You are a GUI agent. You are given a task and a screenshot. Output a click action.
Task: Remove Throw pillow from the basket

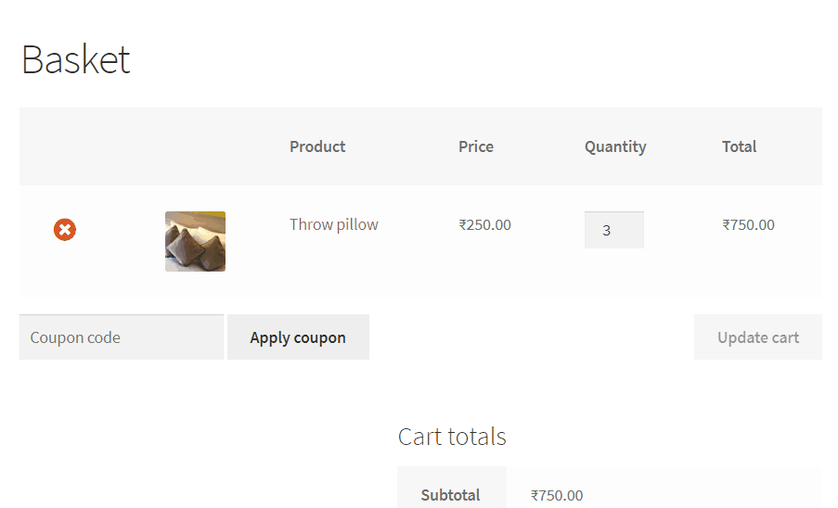pyautogui.click(x=65, y=230)
